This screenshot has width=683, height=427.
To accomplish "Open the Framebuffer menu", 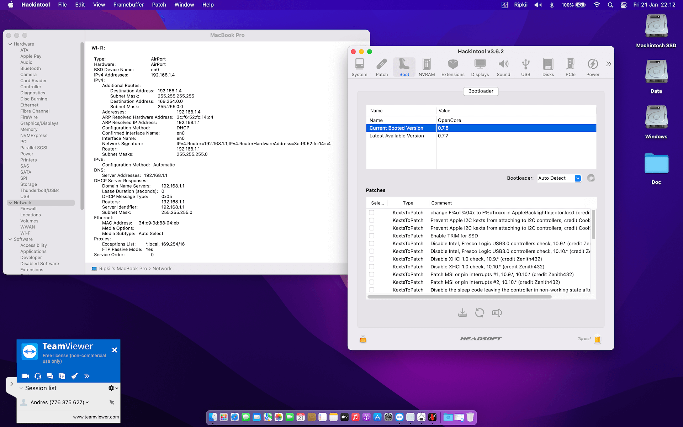I will point(128,5).
